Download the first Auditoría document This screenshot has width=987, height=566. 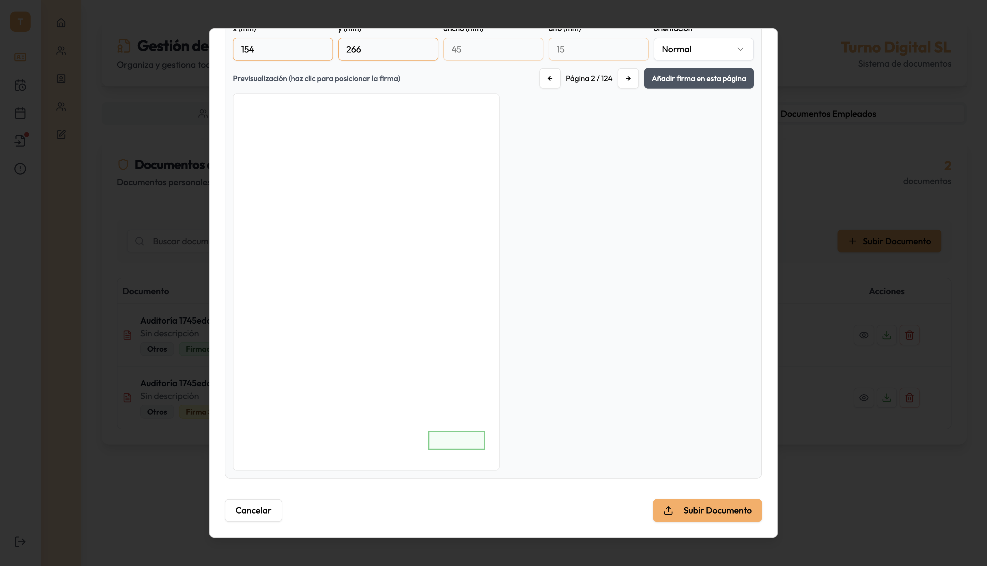coord(887,335)
